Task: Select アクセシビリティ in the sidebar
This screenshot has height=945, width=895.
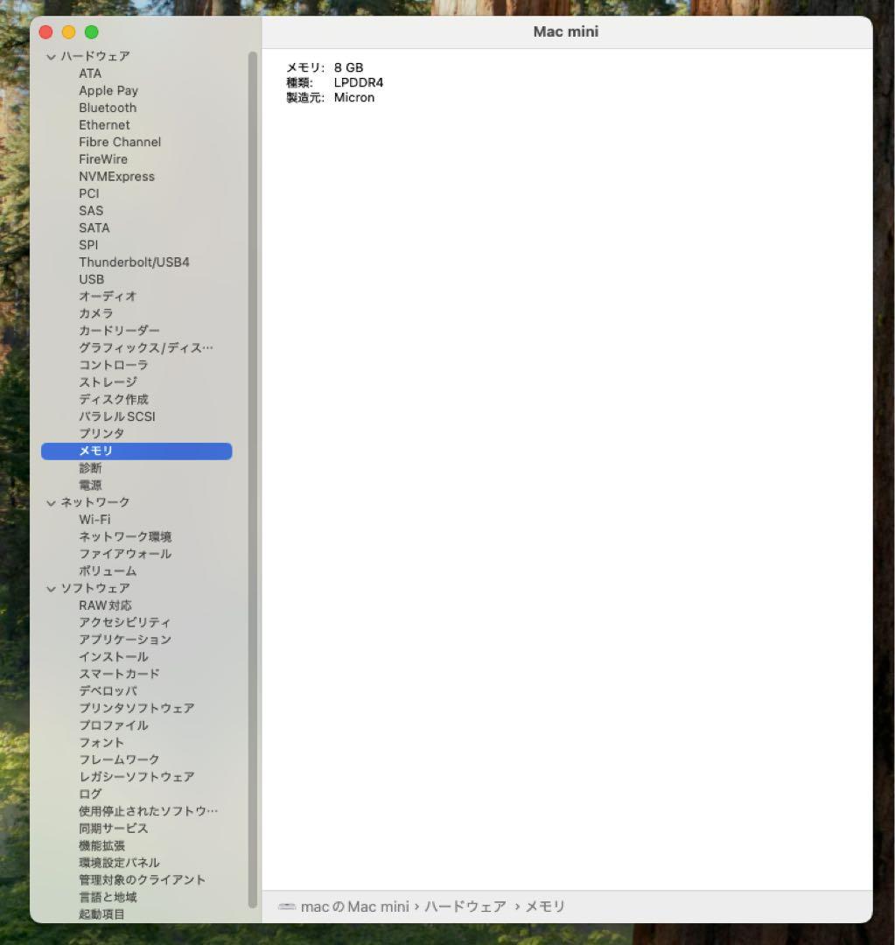Action: 125,623
